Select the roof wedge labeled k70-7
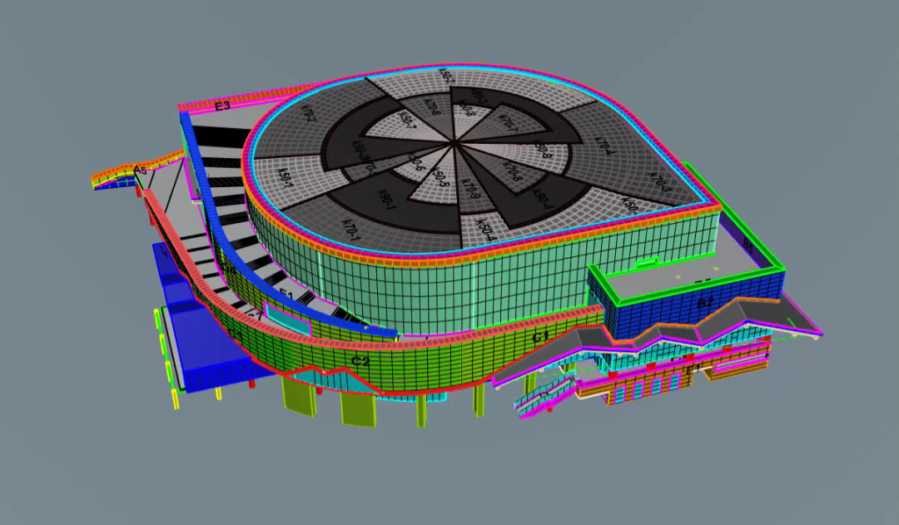899x525 pixels. (507, 122)
